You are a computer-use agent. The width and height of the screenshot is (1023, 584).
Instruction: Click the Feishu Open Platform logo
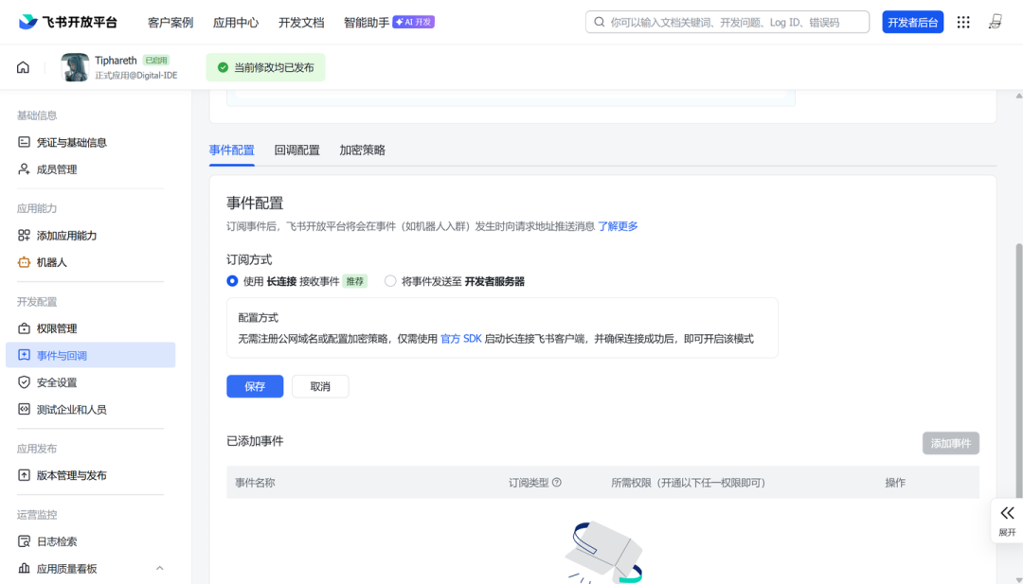(x=68, y=22)
